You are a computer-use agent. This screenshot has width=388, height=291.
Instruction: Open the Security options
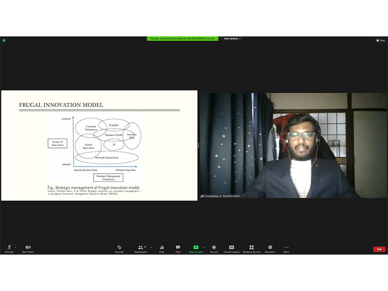[x=119, y=248]
